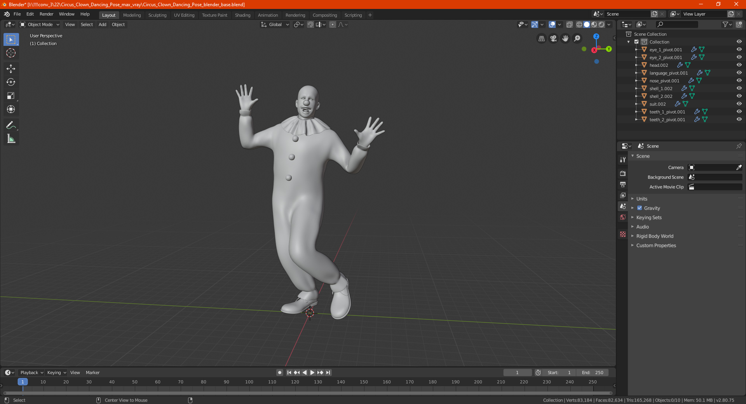Image resolution: width=746 pixels, height=404 pixels.
Task: Select the Cursor tool
Action: (11, 53)
